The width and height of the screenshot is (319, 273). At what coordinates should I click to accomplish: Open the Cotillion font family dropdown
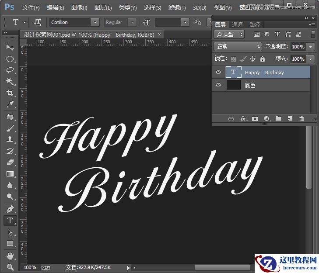point(95,22)
